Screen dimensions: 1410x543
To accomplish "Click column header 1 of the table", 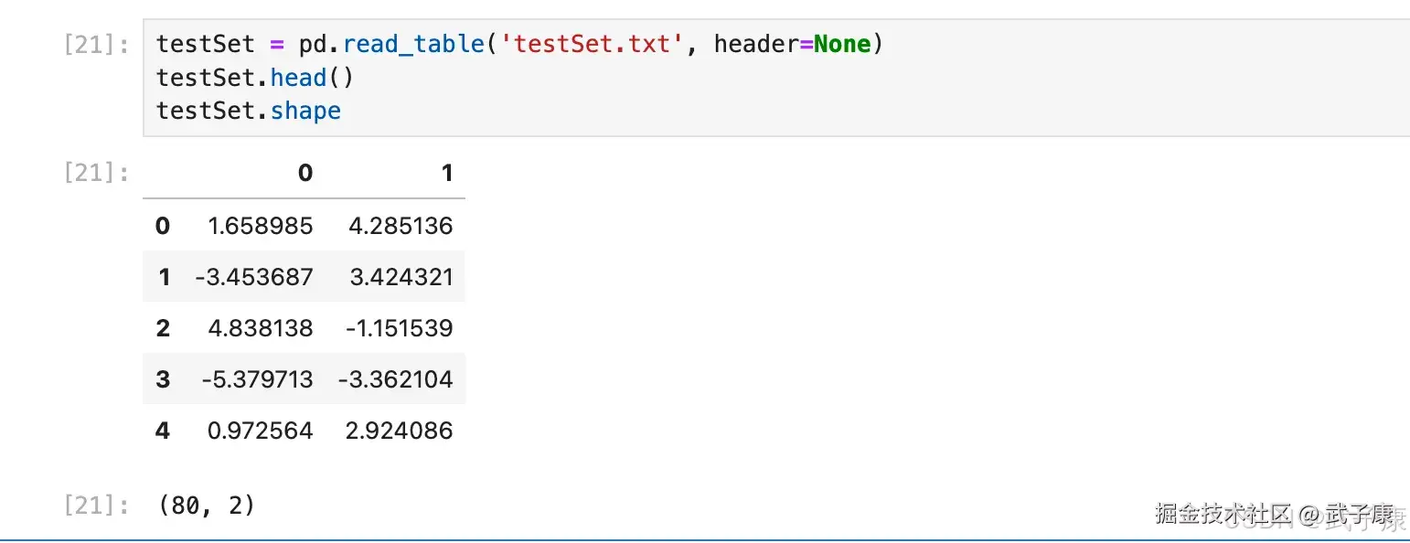I will point(447,173).
